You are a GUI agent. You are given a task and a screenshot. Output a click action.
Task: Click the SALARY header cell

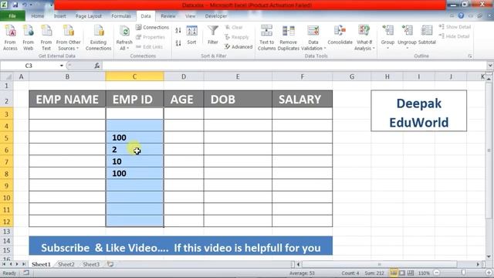(x=302, y=100)
